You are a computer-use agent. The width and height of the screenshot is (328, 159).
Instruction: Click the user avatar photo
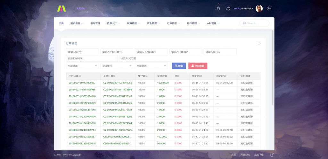[x=259, y=9]
